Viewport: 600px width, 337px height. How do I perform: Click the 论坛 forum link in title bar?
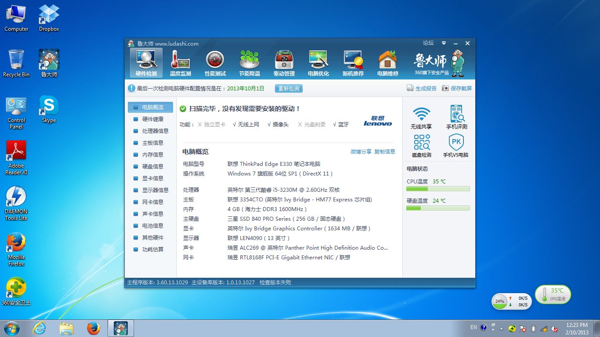coord(428,43)
